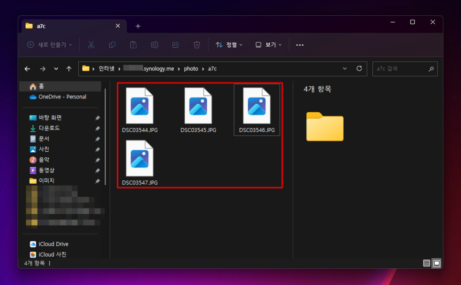The image size is (461, 285).
Task: Select the a7c tab
Action: pyautogui.click(x=74, y=26)
